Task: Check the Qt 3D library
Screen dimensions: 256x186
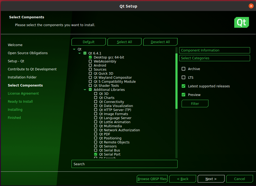Action: click(x=96, y=94)
